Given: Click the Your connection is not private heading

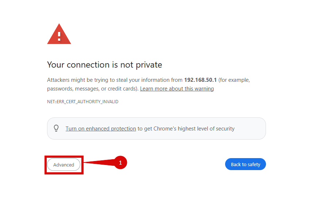Looking at the screenshot, I should (x=104, y=65).
